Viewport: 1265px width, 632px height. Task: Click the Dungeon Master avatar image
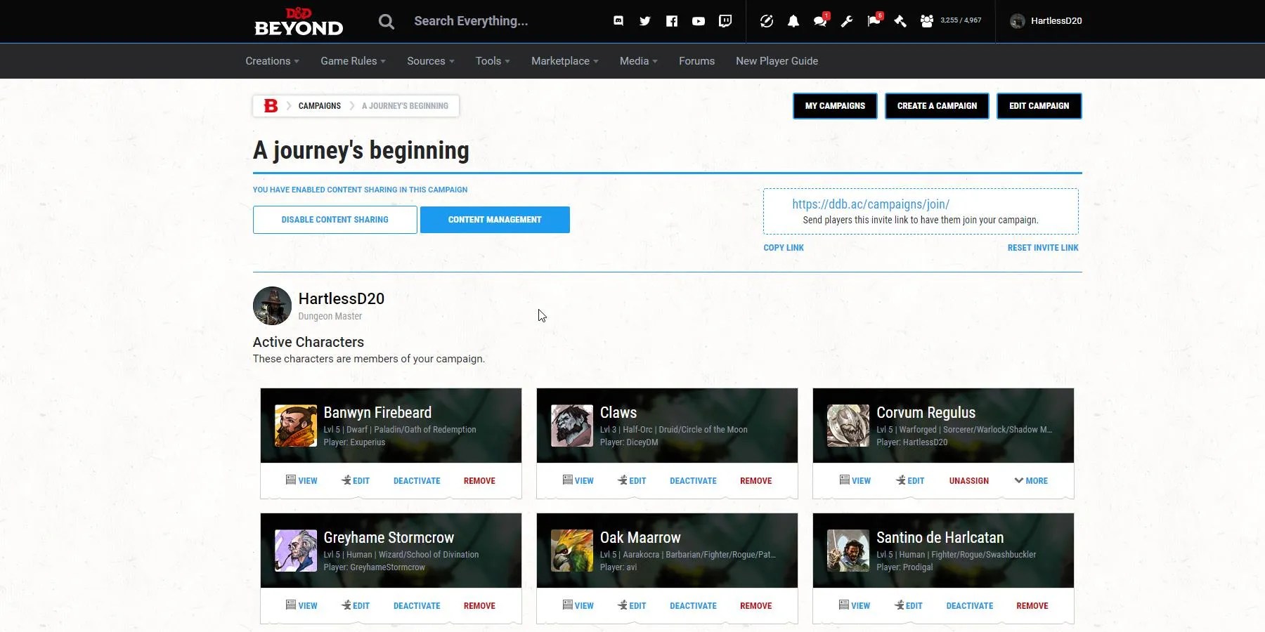point(272,305)
